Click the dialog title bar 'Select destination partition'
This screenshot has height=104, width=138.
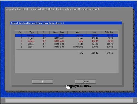coord(66,23)
